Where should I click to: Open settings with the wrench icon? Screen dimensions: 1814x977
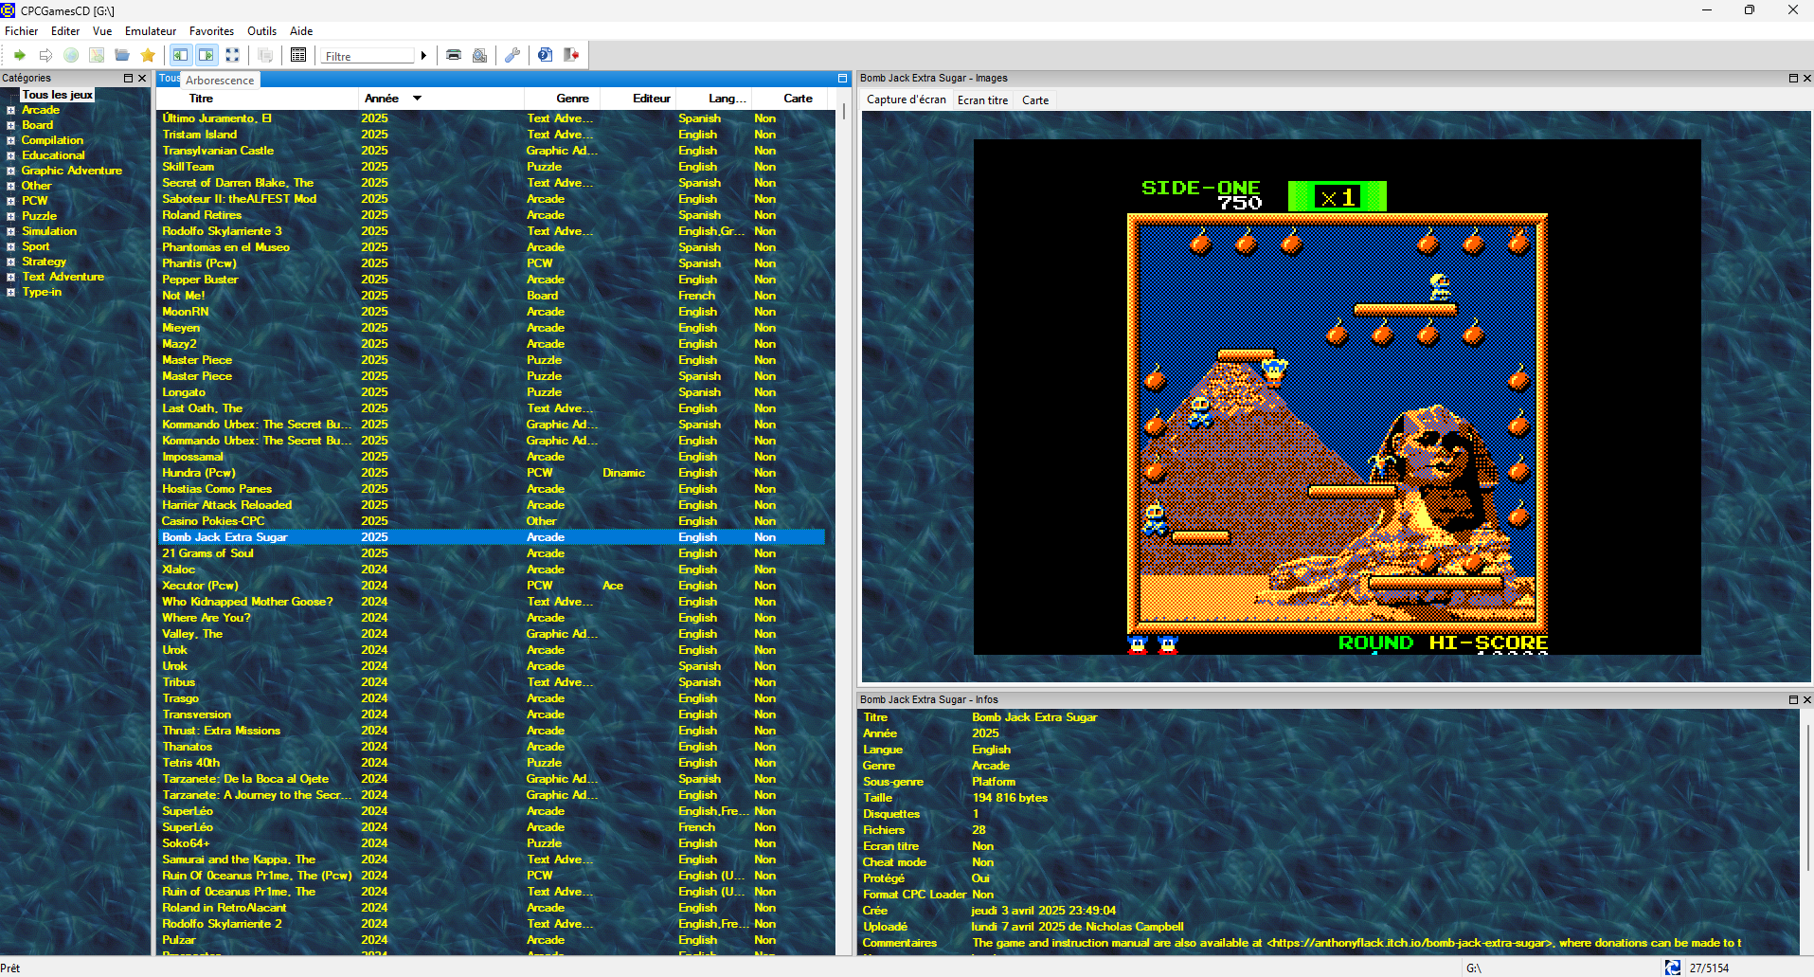(x=512, y=55)
